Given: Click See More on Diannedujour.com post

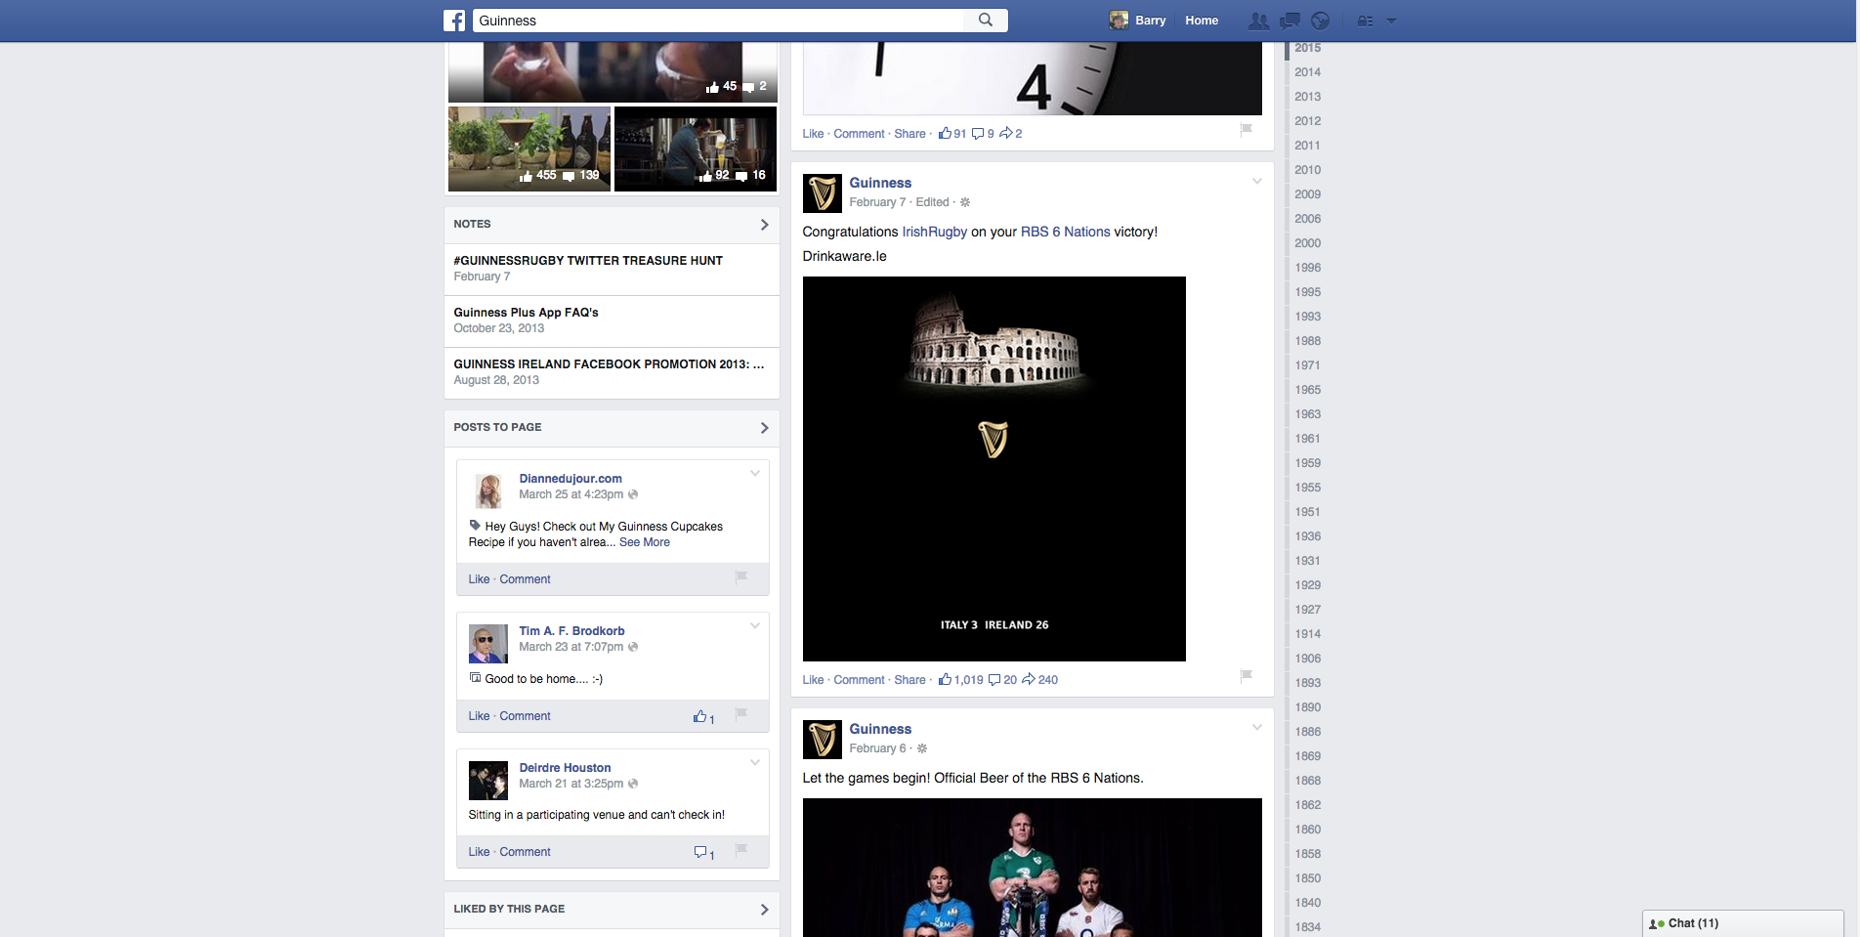Looking at the screenshot, I should tap(645, 542).
